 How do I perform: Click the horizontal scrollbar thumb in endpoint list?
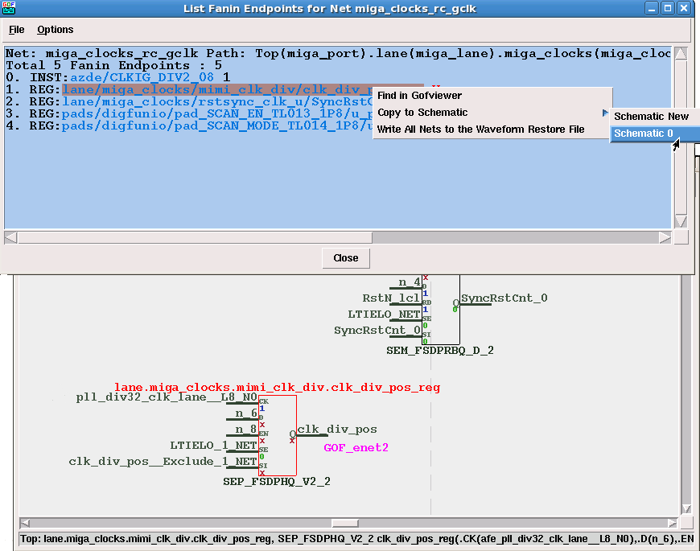point(193,237)
